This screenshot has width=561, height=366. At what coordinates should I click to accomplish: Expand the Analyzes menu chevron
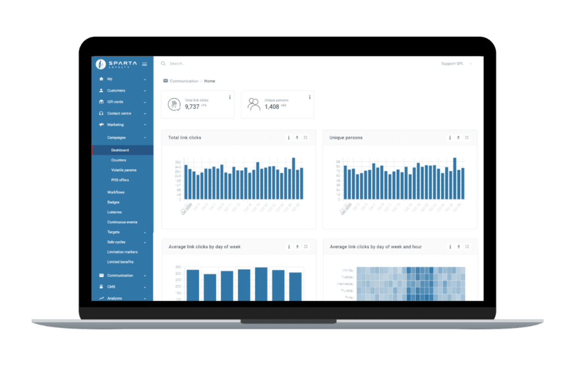point(145,298)
